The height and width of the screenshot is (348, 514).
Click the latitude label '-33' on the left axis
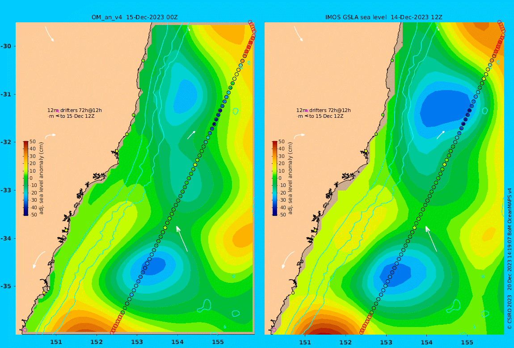5,190
